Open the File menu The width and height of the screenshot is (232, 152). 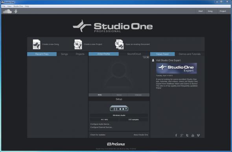[x=4, y=6]
